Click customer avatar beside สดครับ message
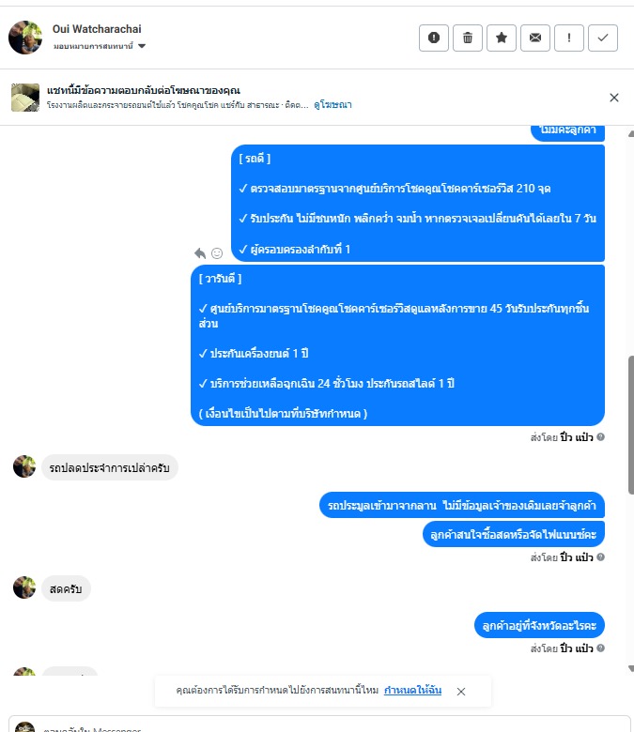 tap(24, 587)
